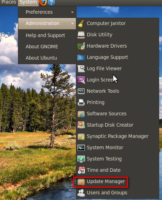
Task: Open the System menu in panel
Action: 28,2
